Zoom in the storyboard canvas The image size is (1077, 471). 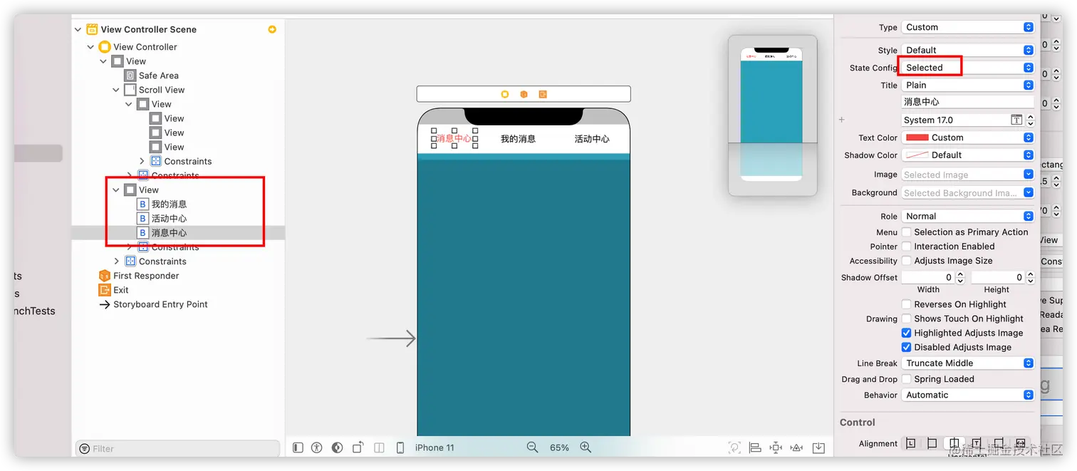[x=586, y=447]
